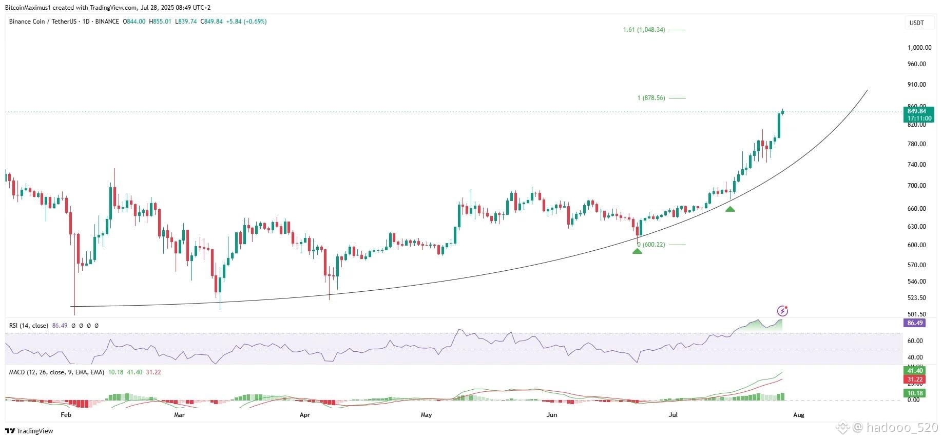The width and height of the screenshot is (942, 440).
Task: Click the 630.00 price axis label
Action: click(x=916, y=227)
